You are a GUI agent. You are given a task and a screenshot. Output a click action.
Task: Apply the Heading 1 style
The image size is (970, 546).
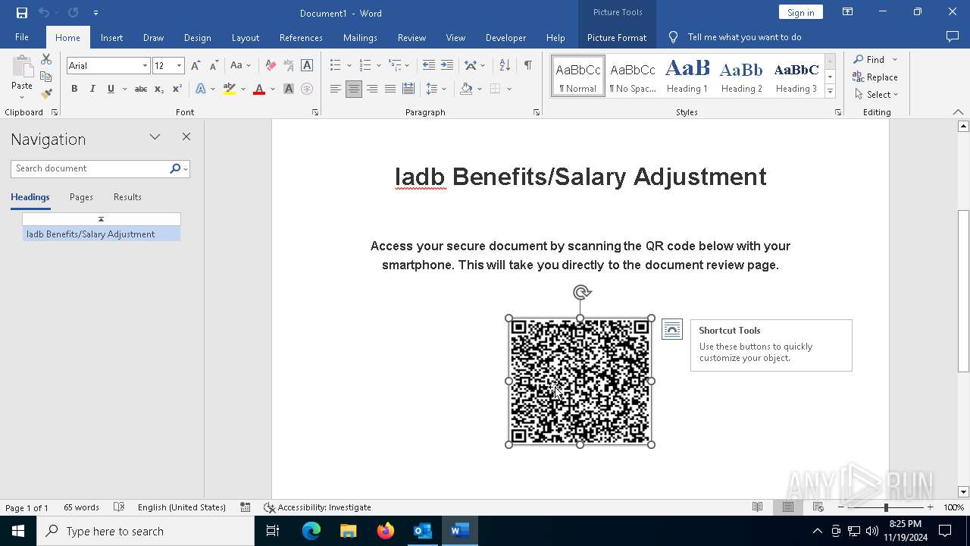point(687,76)
